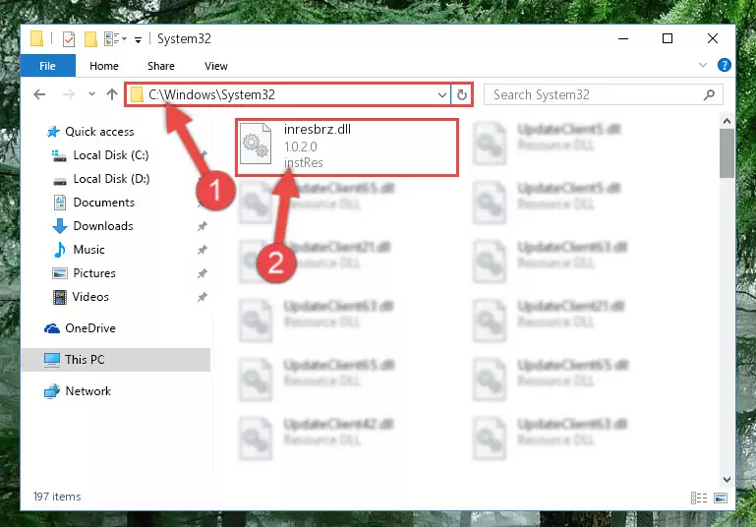This screenshot has width=756, height=527.
Task: Switch to Large icons view in status bar
Action: pyautogui.click(x=721, y=498)
